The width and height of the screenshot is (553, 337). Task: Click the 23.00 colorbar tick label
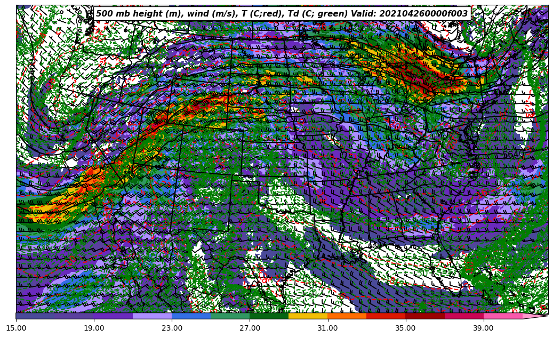[x=172, y=328]
